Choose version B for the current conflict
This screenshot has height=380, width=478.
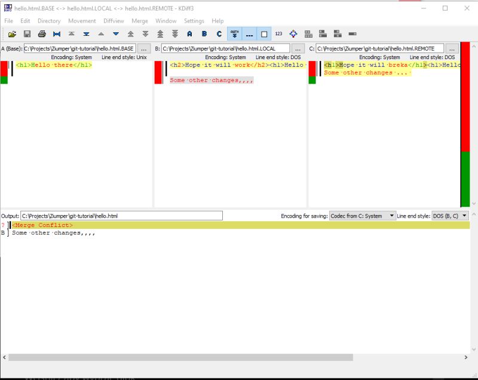pyautogui.click(x=204, y=33)
